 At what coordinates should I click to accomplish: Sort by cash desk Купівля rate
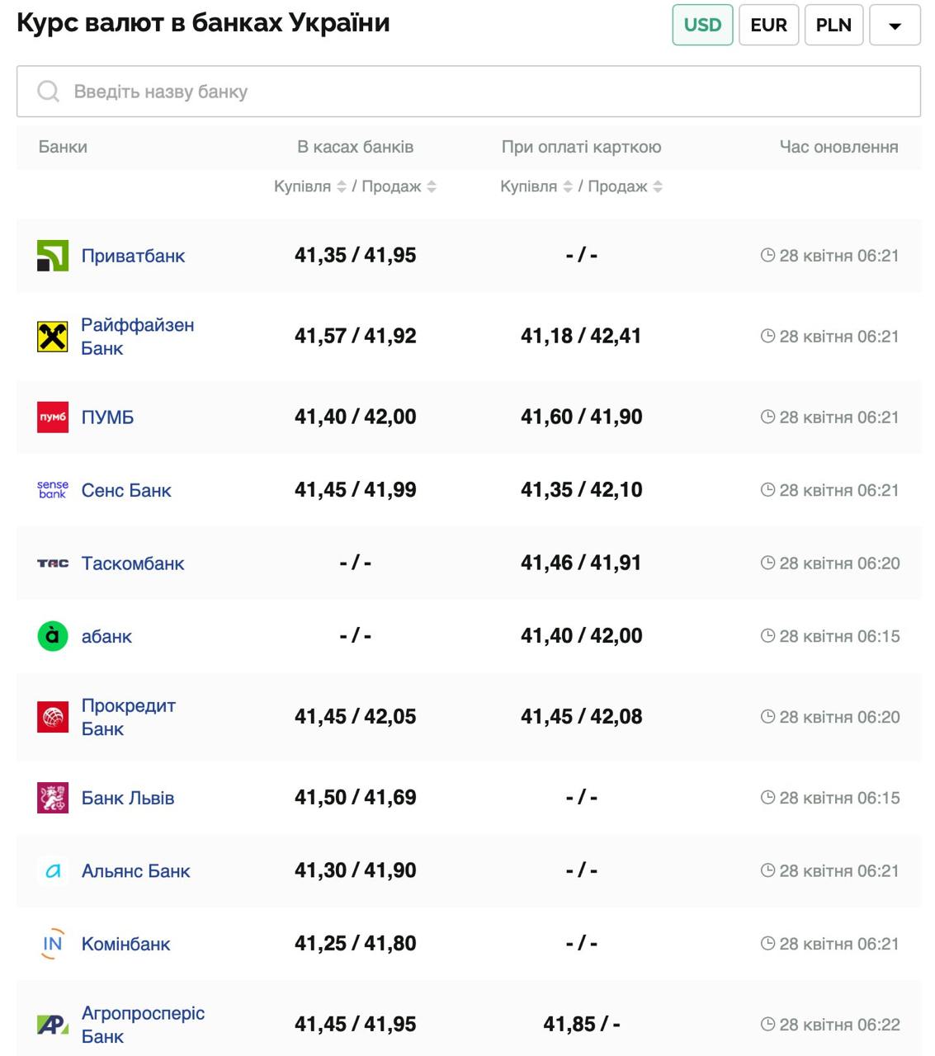[x=341, y=187]
